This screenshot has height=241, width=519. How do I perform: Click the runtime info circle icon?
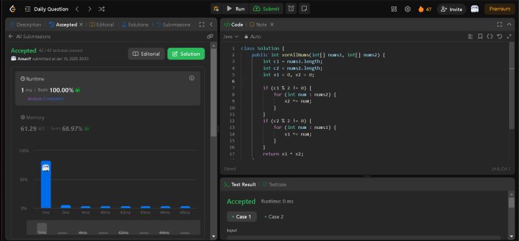[191, 78]
